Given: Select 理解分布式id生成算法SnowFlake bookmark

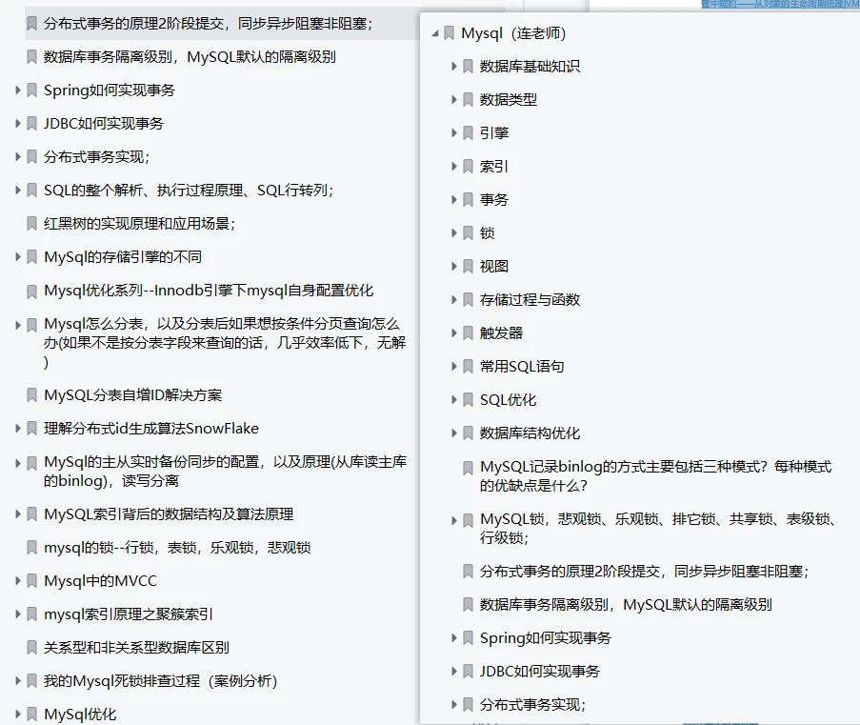Looking at the screenshot, I should (x=151, y=429).
